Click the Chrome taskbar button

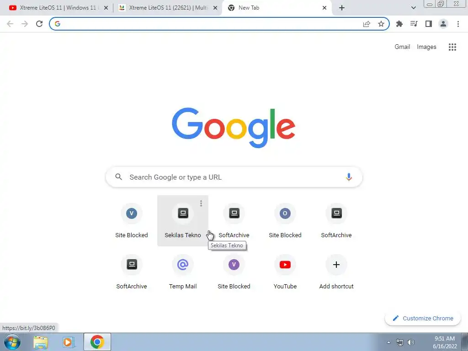97,342
